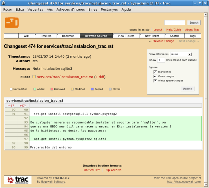Go to the Search navigation tab
The height and width of the screenshot is (188, 209).
click(175, 36)
